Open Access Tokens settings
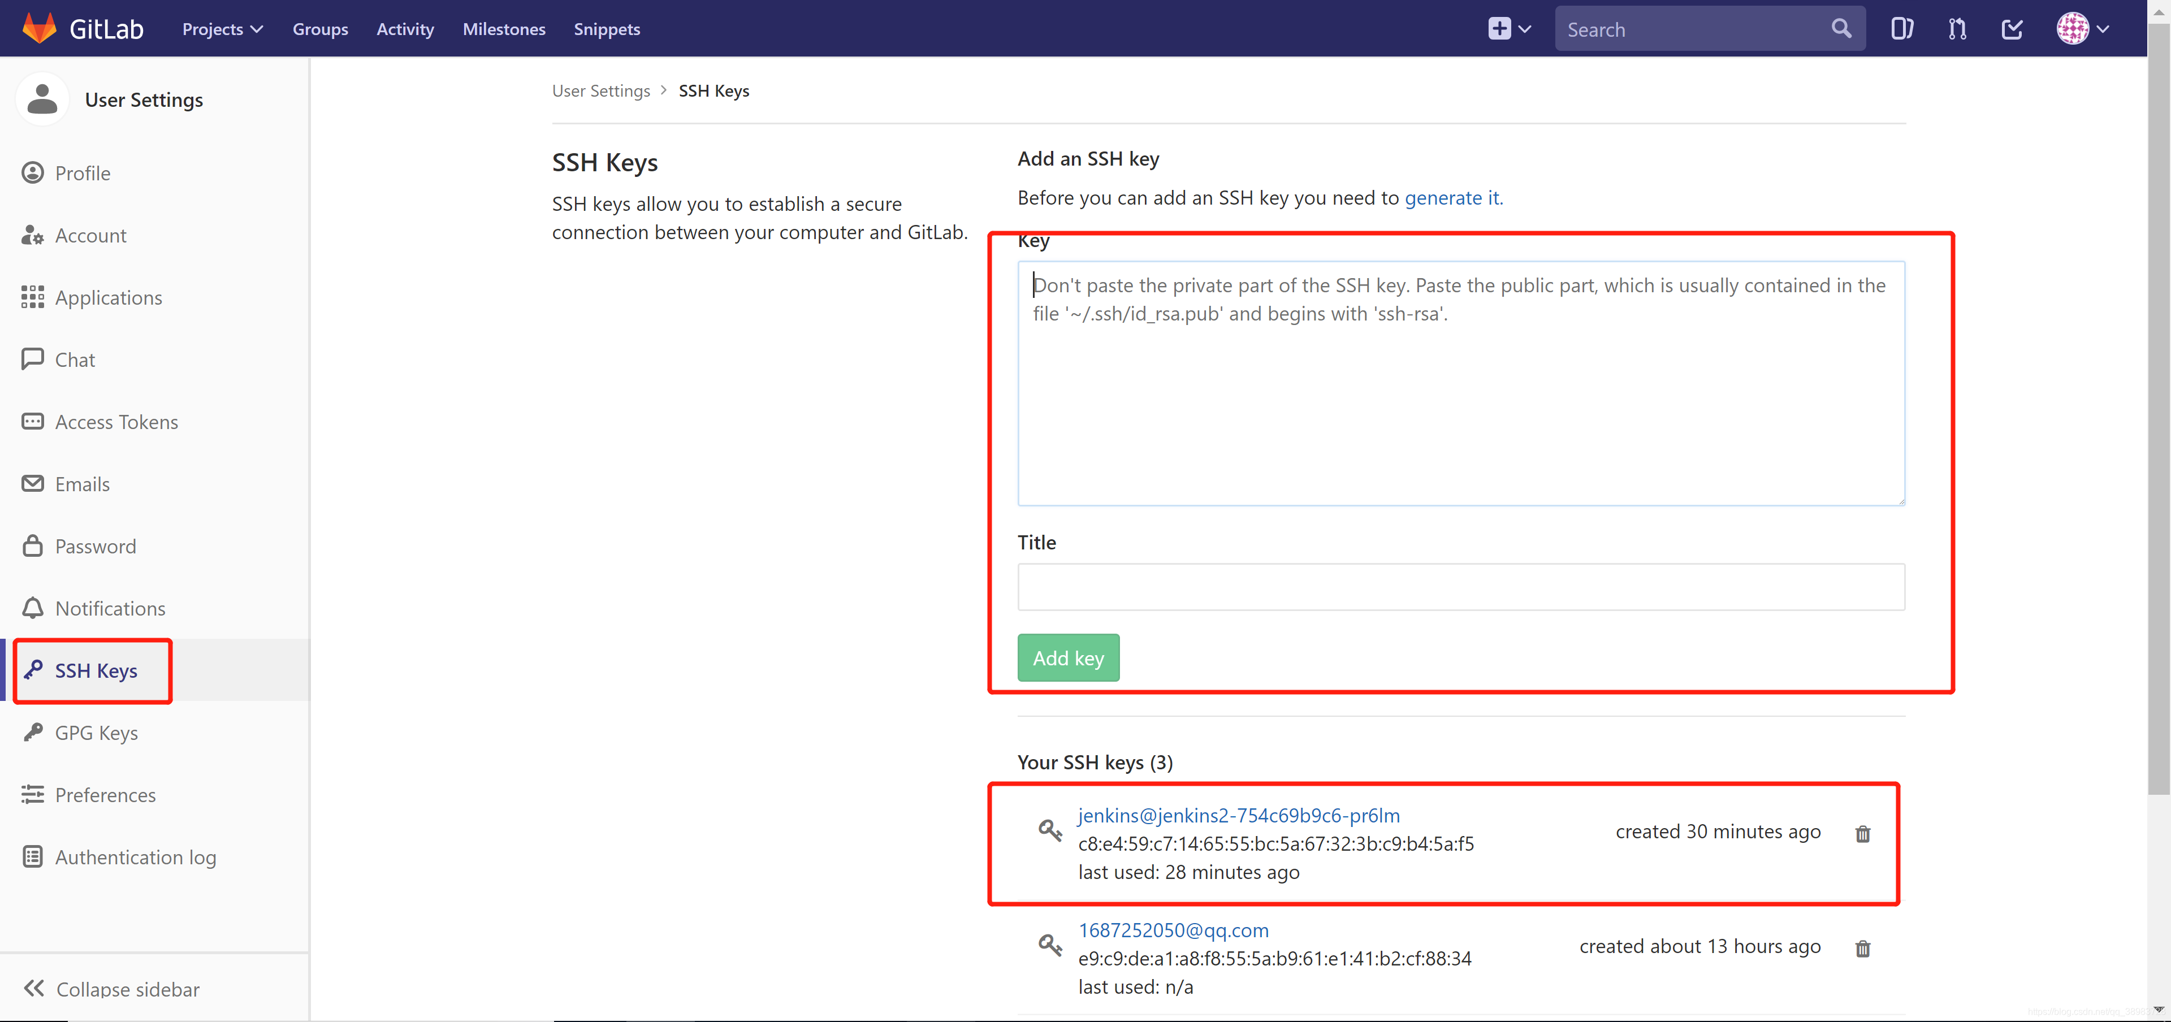2171x1022 pixels. (116, 421)
